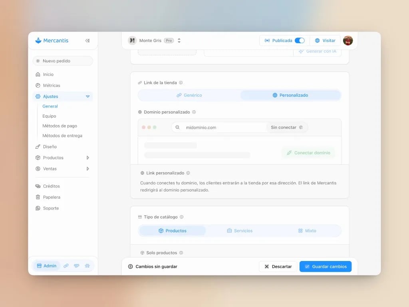Screen dimensions: 409x307
Task: Click the Publicada broadcast icon
Action: (267, 40)
